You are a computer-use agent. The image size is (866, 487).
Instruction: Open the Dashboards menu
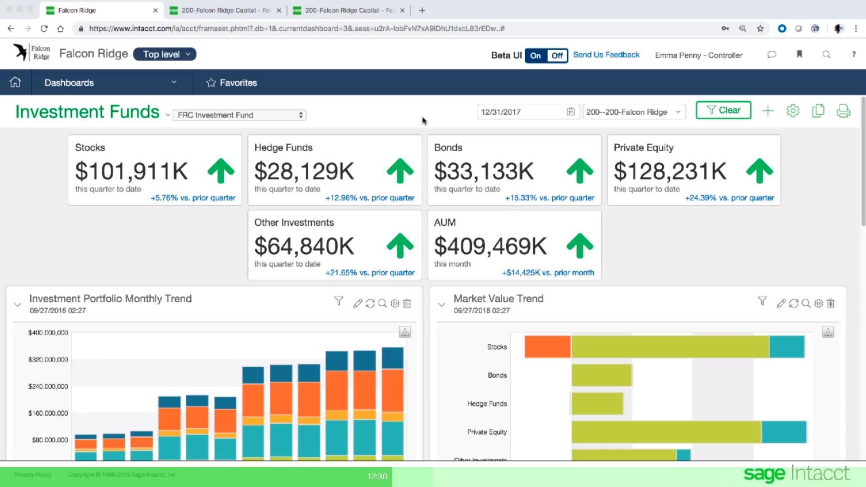69,83
